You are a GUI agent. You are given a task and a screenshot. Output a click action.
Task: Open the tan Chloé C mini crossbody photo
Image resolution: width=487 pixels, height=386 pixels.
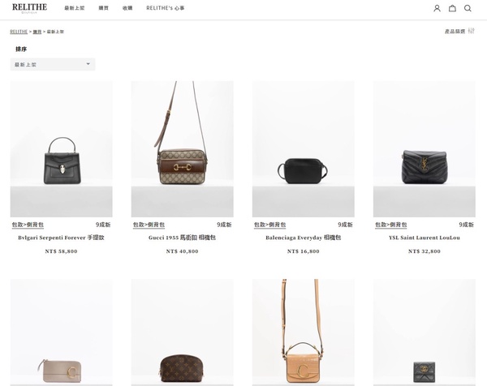coord(304,332)
